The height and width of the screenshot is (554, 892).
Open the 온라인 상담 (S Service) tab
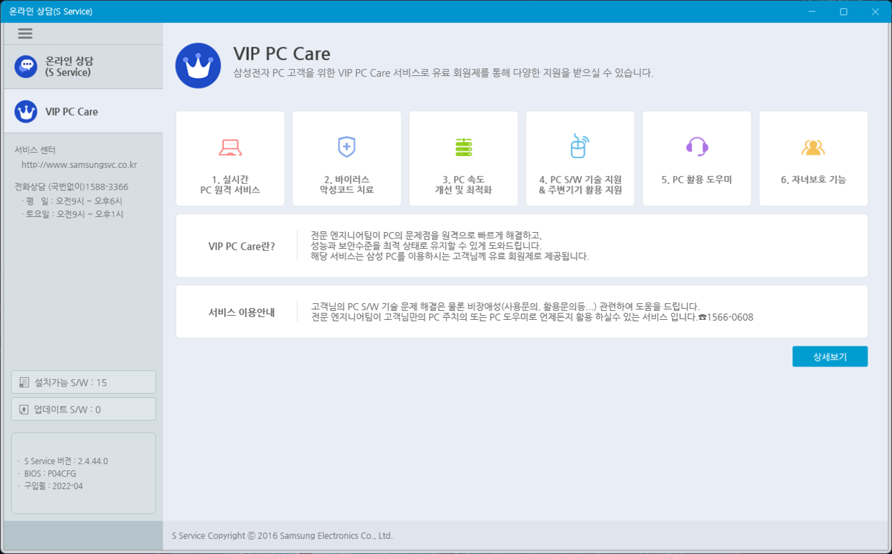point(84,67)
